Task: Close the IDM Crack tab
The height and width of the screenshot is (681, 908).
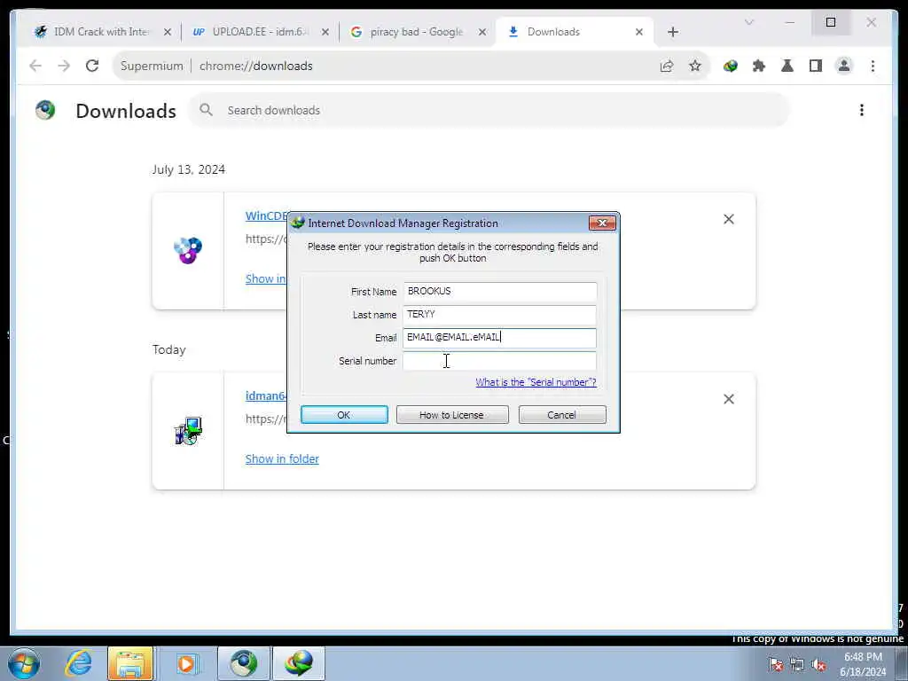Action: 168,33
